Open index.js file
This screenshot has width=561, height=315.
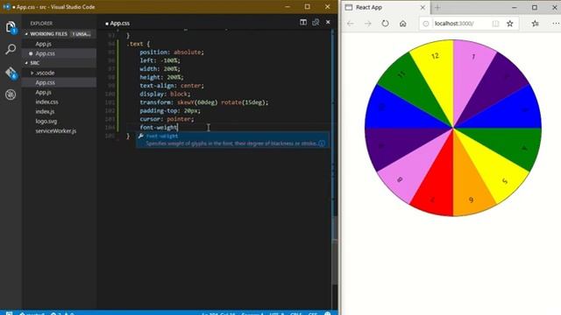pyautogui.click(x=45, y=111)
